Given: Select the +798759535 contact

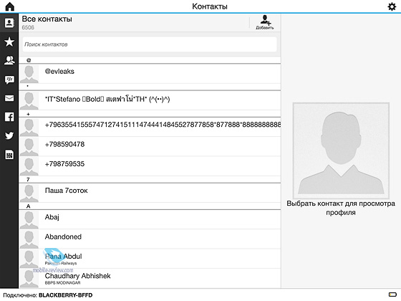Looking at the screenshot, I should pyautogui.click(x=150, y=166).
